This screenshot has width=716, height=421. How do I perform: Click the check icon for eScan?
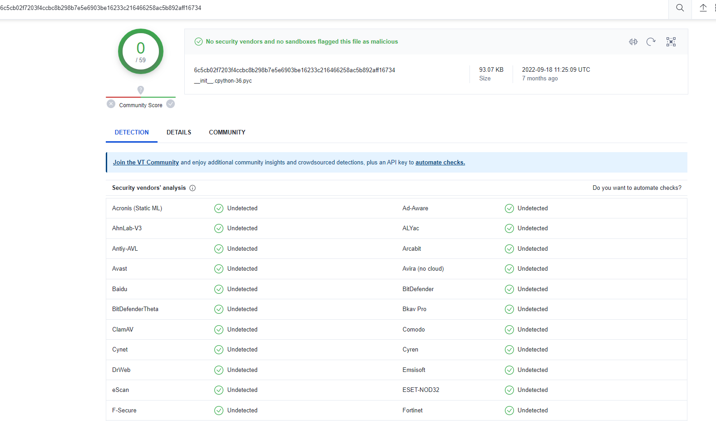(219, 390)
